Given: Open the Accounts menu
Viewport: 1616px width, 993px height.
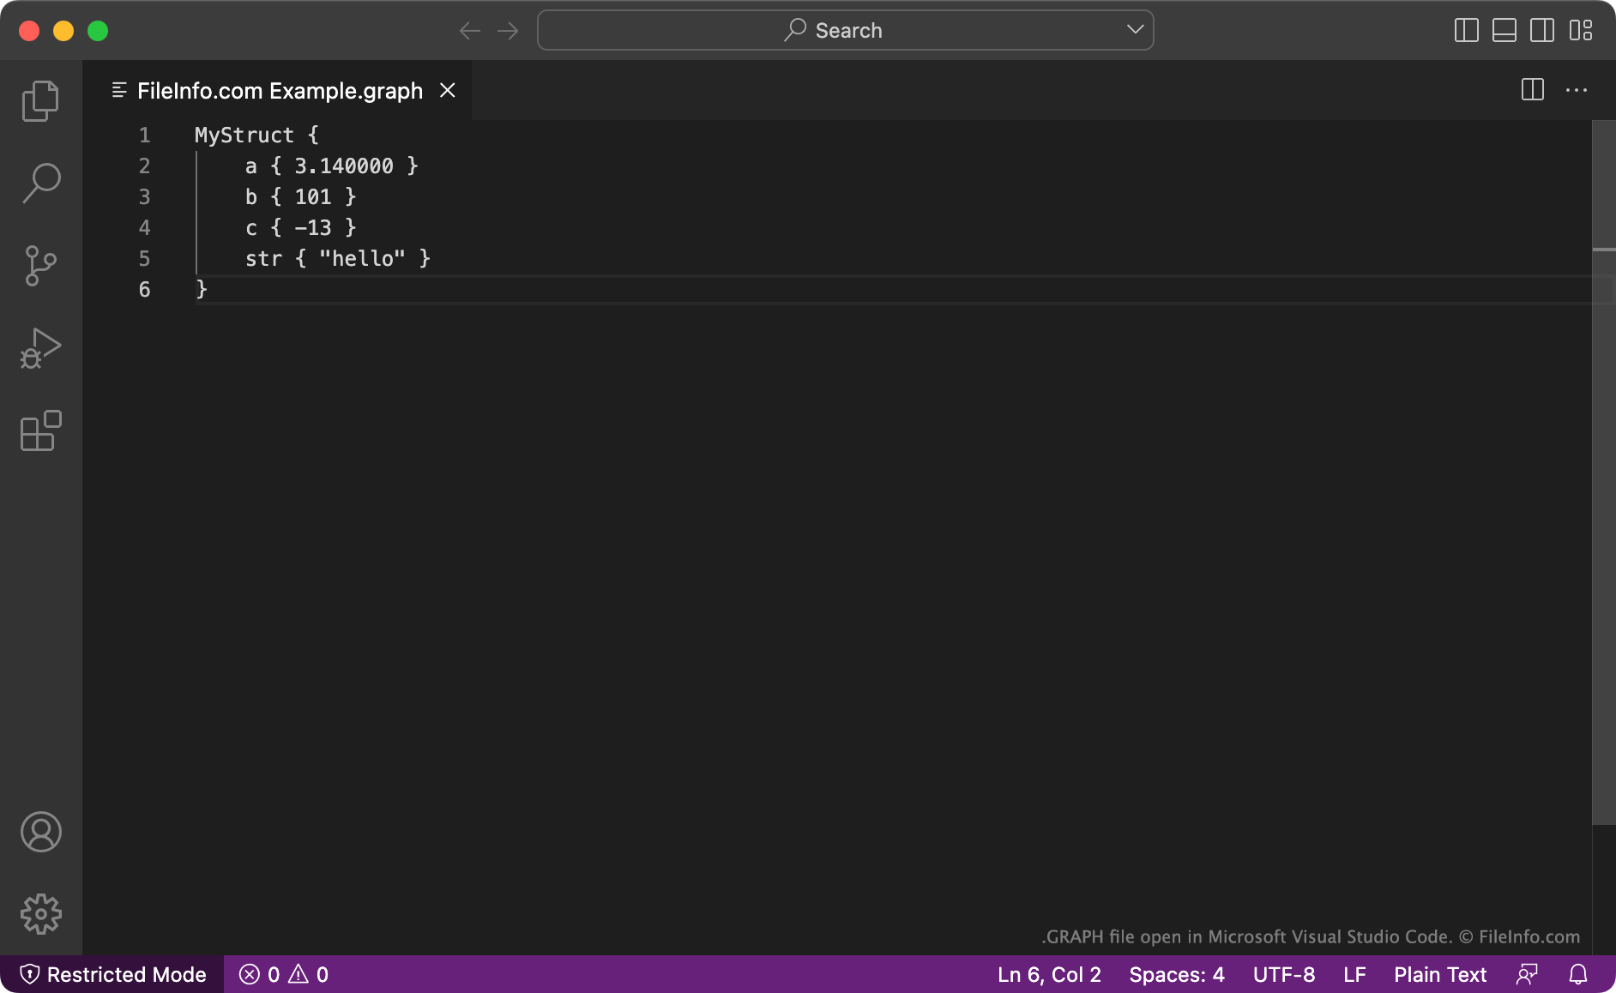Looking at the screenshot, I should click(40, 832).
